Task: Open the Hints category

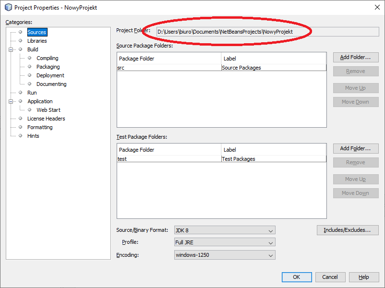Action: [33, 136]
